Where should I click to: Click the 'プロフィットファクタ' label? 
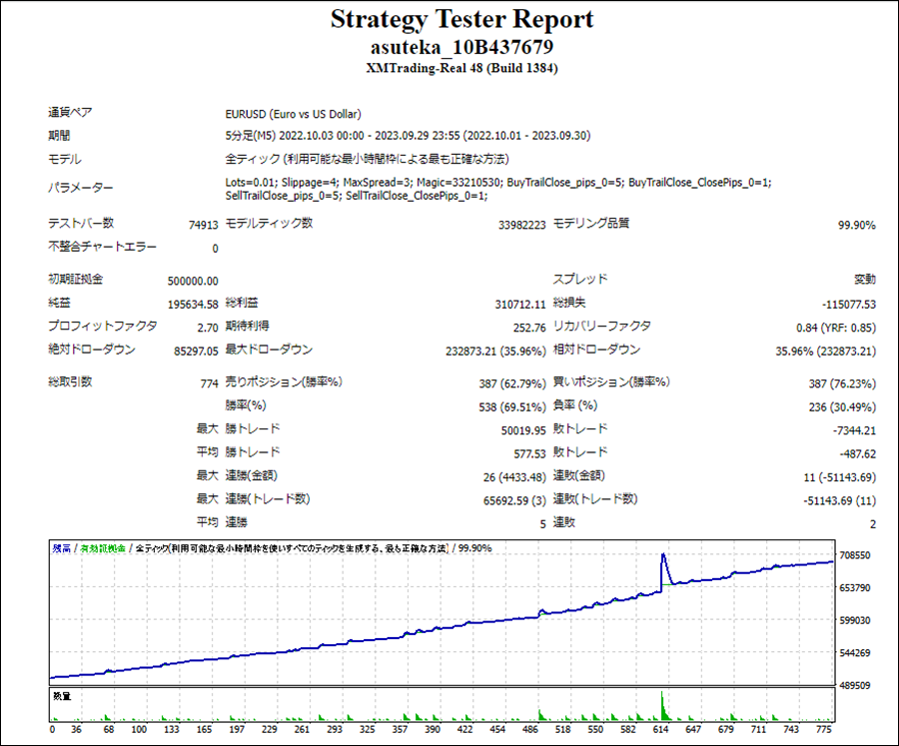point(102,326)
